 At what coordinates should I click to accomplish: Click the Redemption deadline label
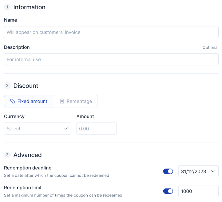pos(28,168)
